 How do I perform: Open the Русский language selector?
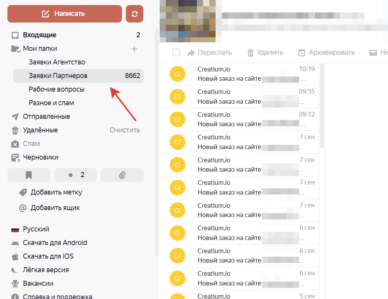36,229
